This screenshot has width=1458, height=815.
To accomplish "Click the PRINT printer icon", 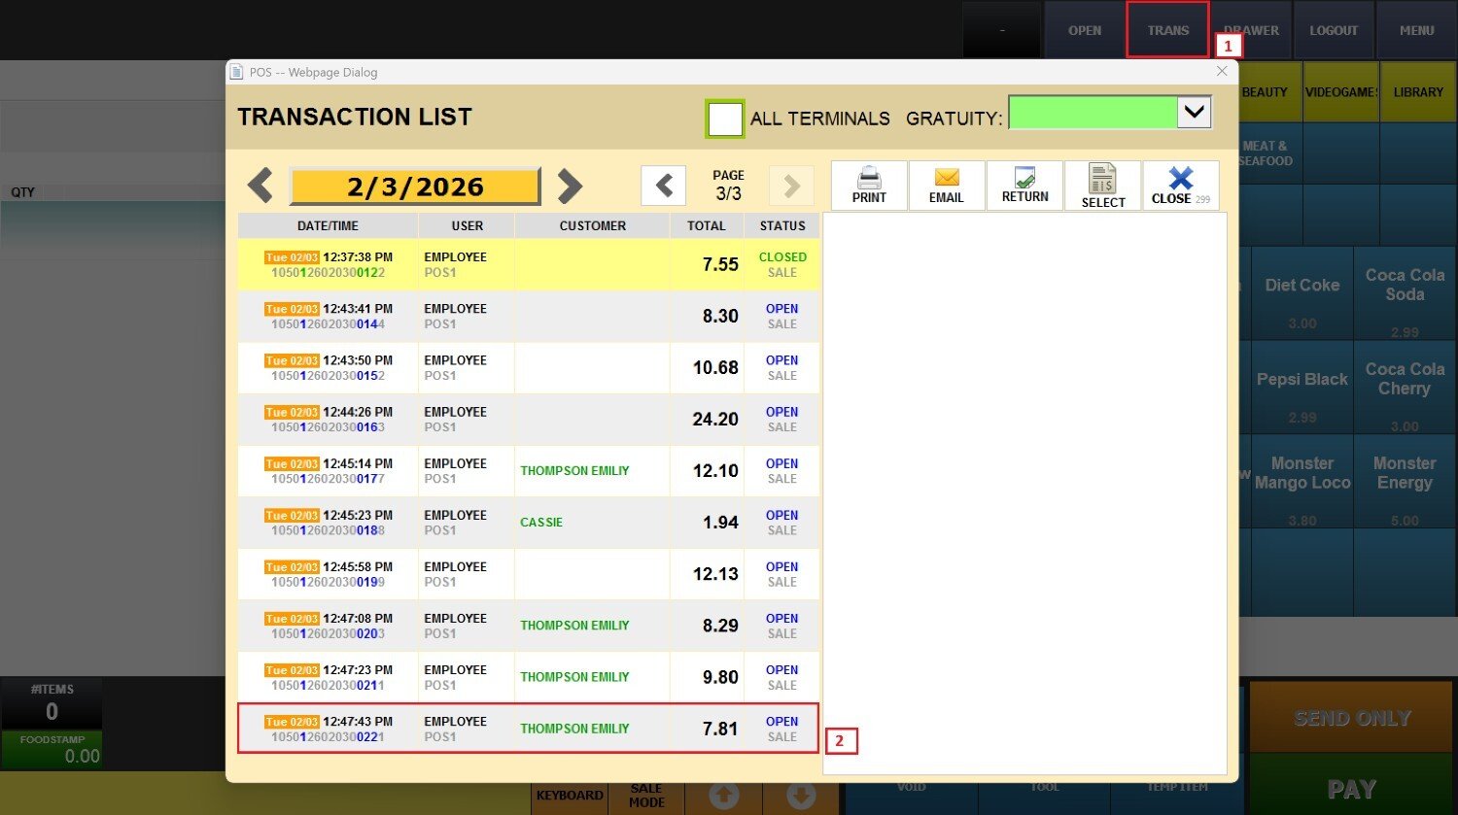I will [869, 179].
